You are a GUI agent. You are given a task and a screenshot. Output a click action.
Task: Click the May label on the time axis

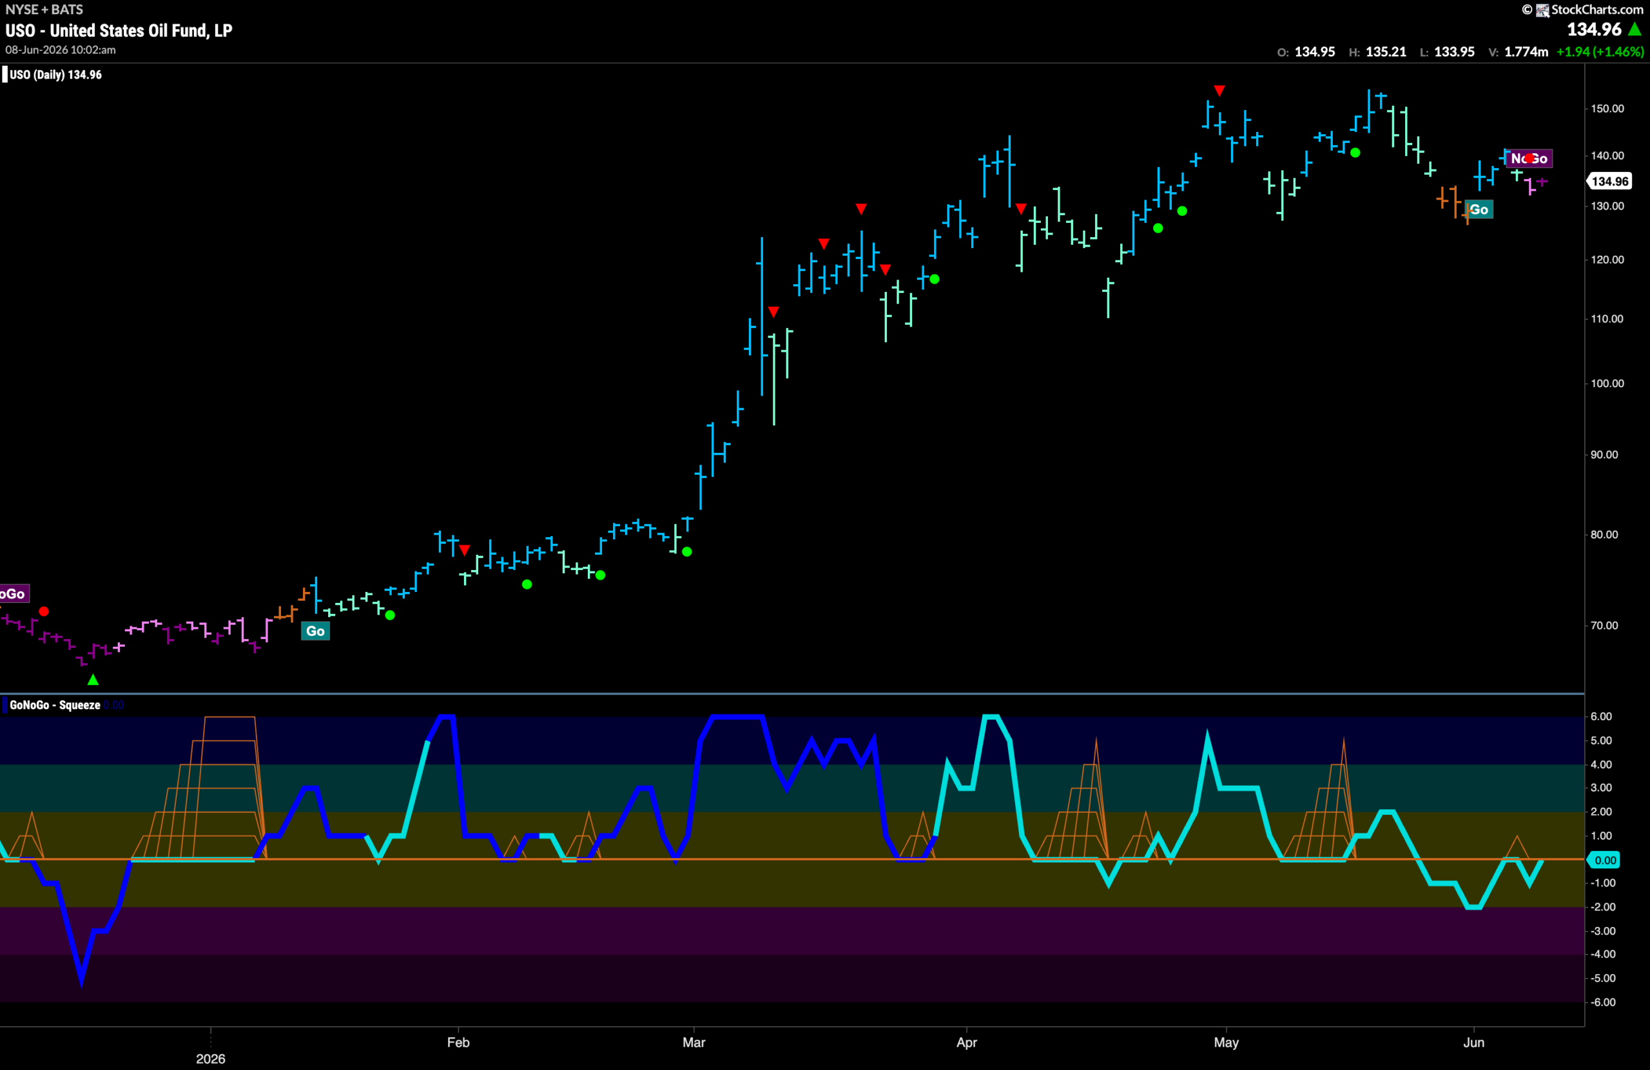coord(1226,1042)
